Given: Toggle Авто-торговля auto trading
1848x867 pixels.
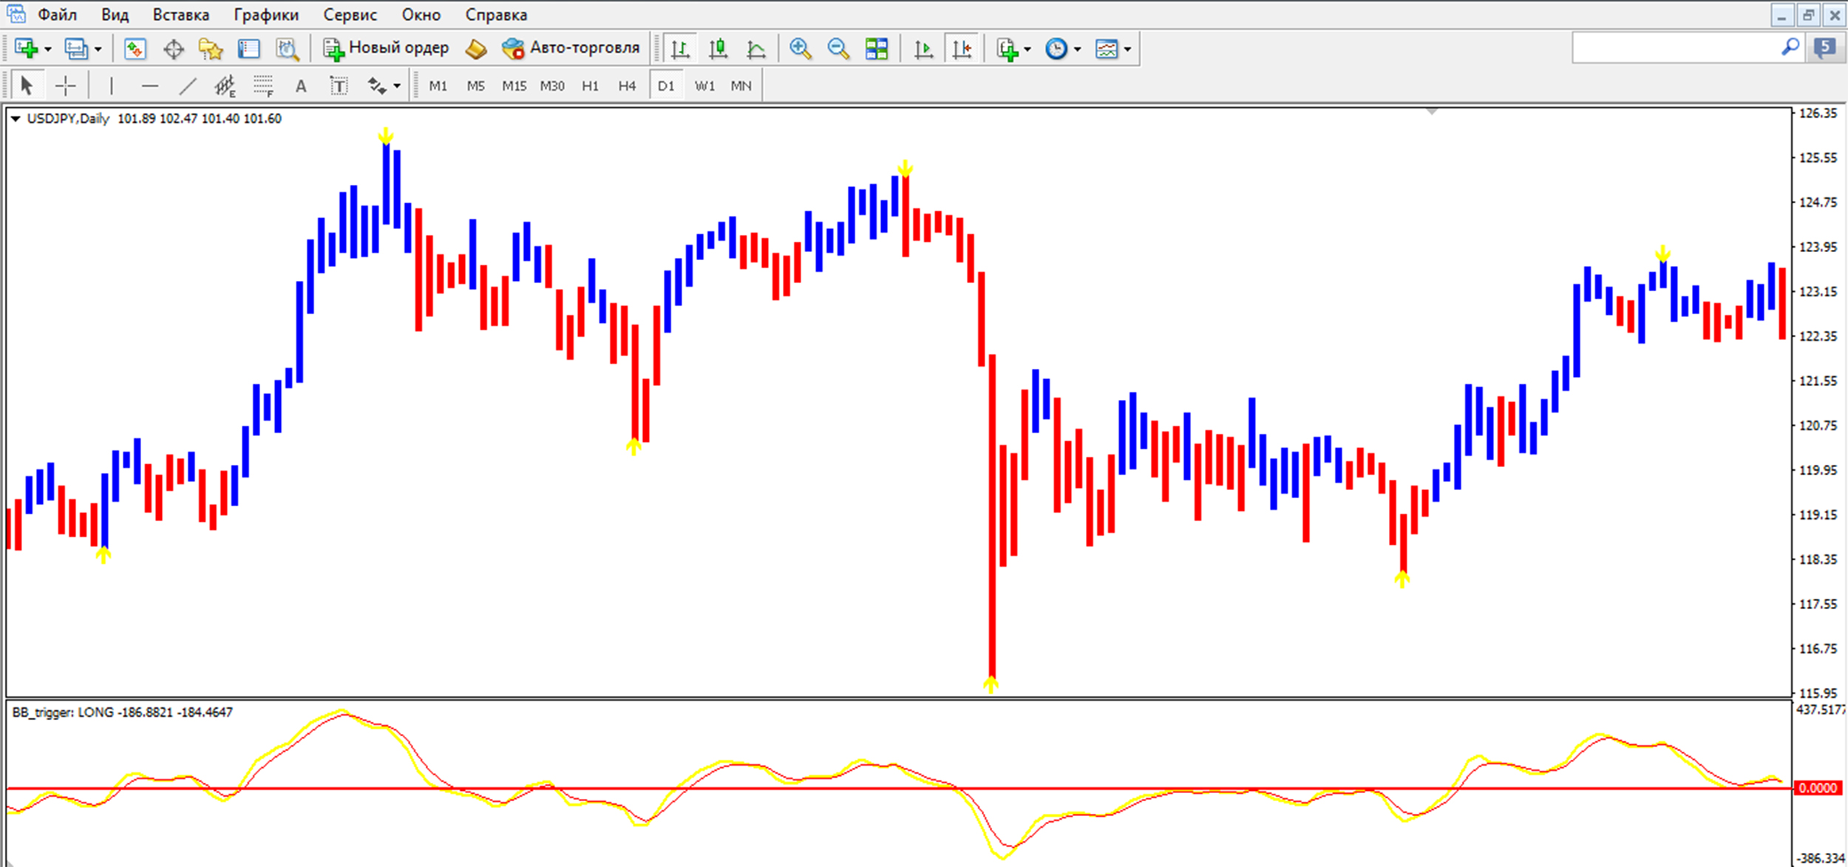Looking at the screenshot, I should click(571, 48).
